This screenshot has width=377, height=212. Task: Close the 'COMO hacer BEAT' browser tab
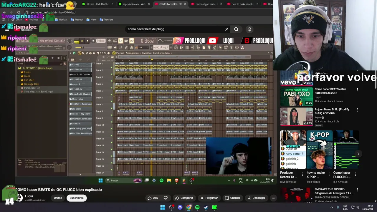(185, 4)
